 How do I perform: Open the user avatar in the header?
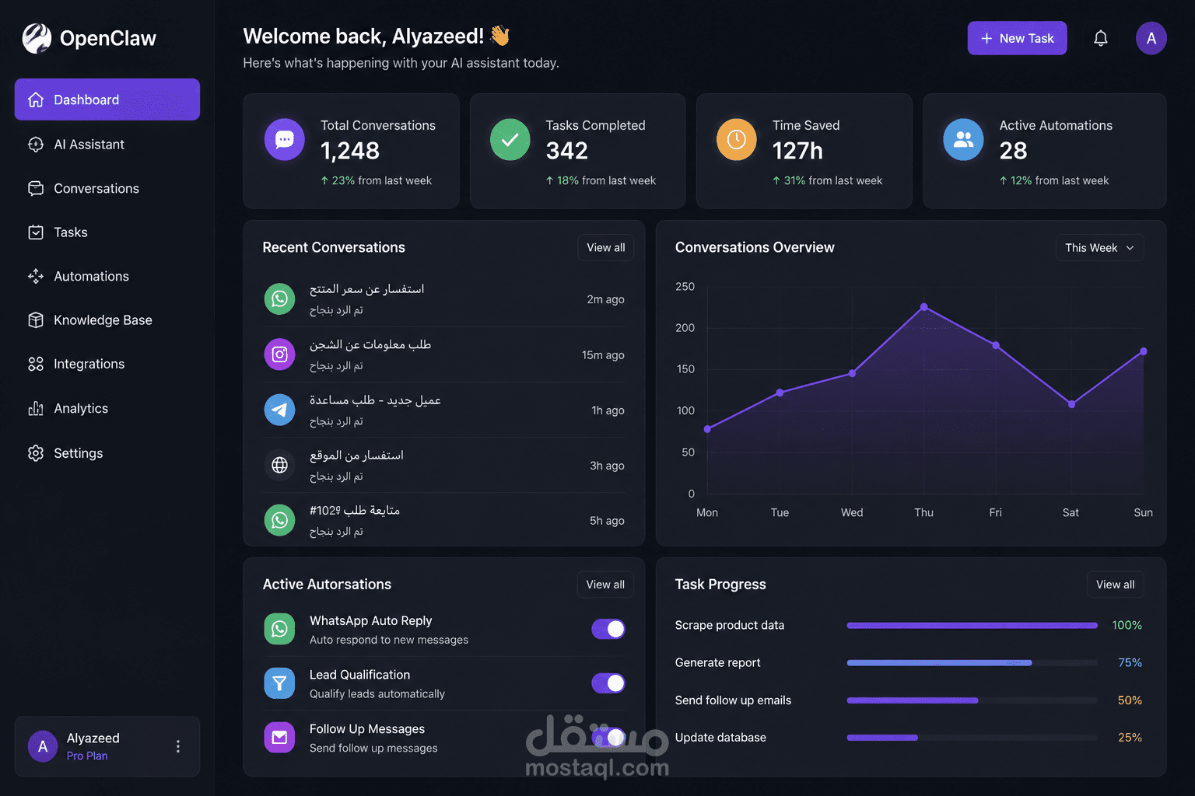tap(1151, 38)
